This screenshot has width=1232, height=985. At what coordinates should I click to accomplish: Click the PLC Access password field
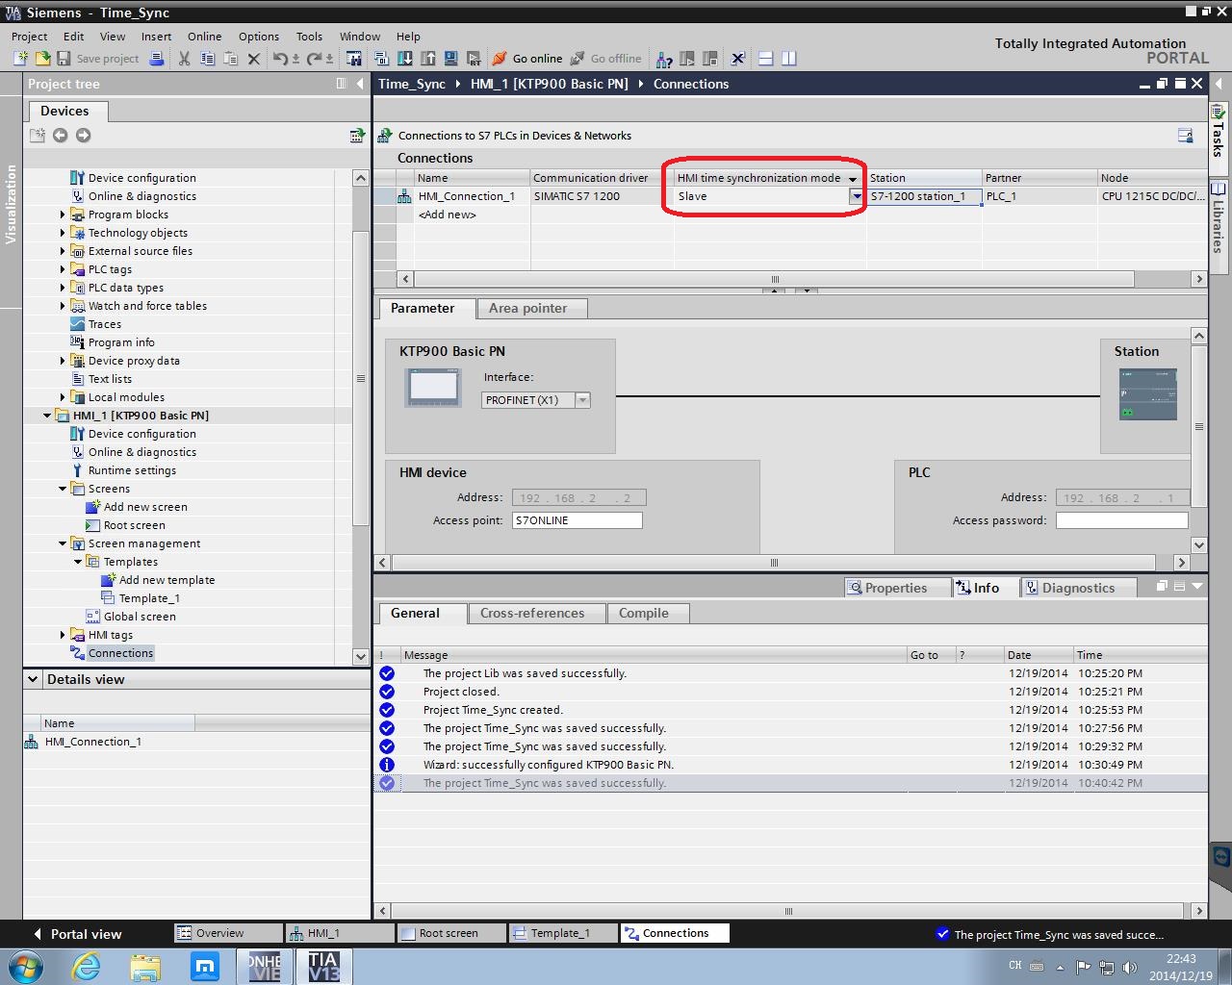pyautogui.click(x=1121, y=520)
